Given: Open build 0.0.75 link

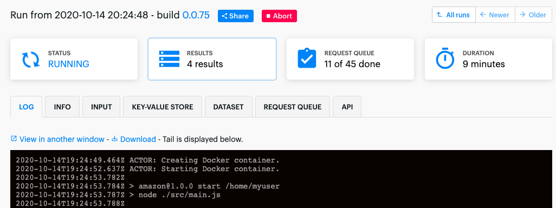Looking at the screenshot, I should (x=196, y=15).
